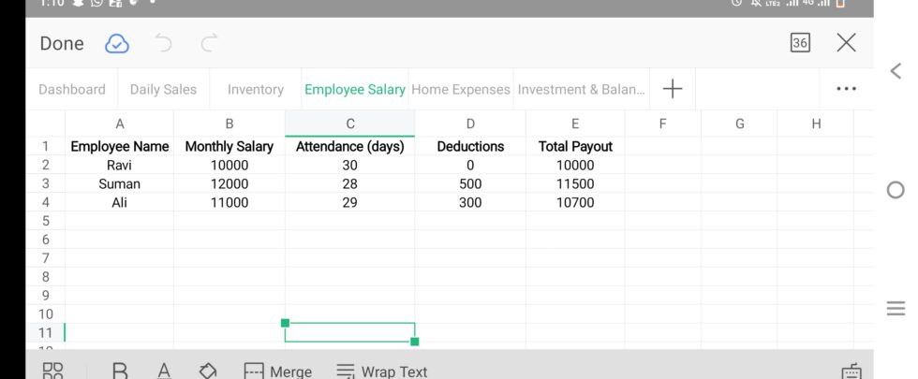Select the cell containing Suman
The image size is (918, 379).
click(119, 184)
